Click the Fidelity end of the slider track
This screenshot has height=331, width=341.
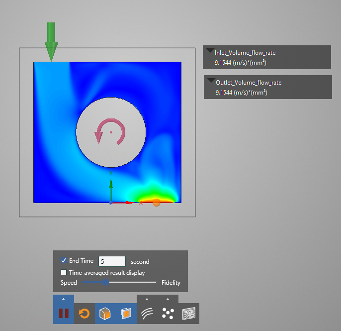pyautogui.click(x=155, y=282)
